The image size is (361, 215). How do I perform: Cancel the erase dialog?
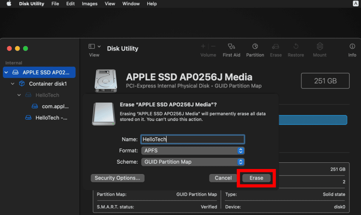223,178
